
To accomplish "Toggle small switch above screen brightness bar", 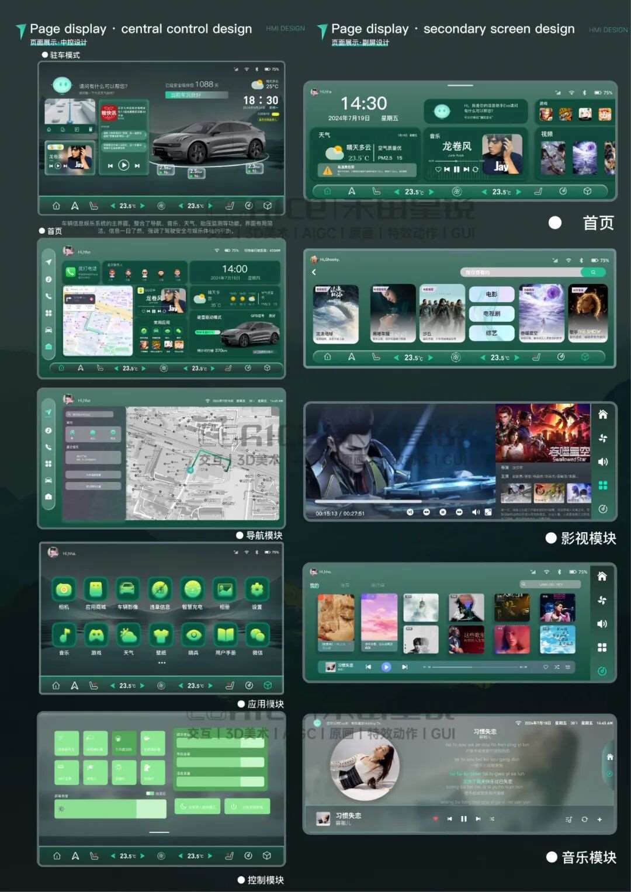I will [150, 793].
